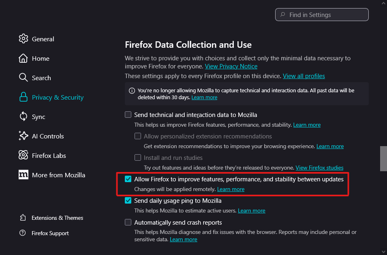Uncheck Allow Firefox to improve features between updates
The width and height of the screenshot is (387, 255).
pyautogui.click(x=128, y=179)
